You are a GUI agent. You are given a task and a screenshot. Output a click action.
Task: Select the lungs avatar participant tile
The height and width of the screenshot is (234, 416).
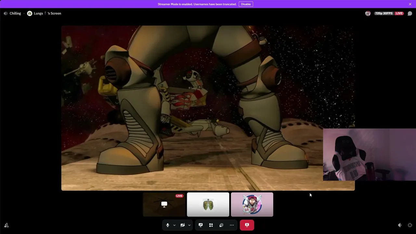[208, 204]
